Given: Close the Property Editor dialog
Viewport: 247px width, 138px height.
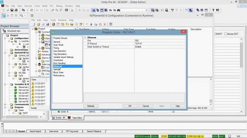Looking at the screenshot, I should pyautogui.click(x=184, y=31).
